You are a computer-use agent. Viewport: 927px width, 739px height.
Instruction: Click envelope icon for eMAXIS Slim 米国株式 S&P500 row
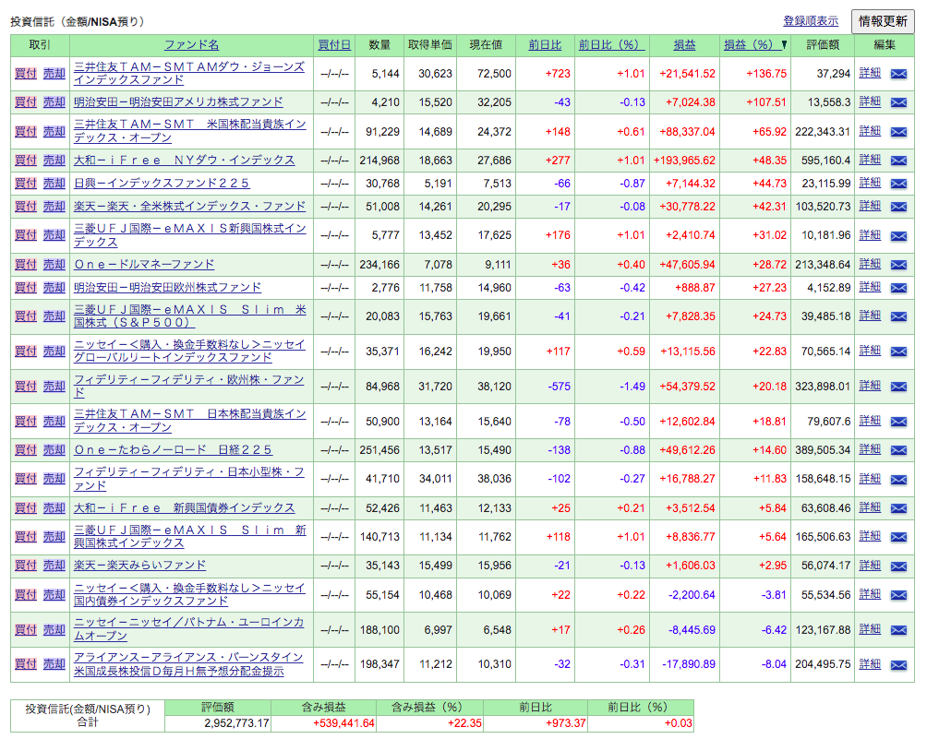(898, 316)
